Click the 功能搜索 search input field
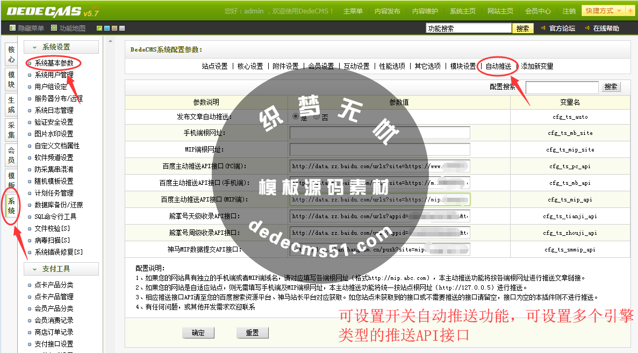Viewport: 638px width, 353px height. 468,27
